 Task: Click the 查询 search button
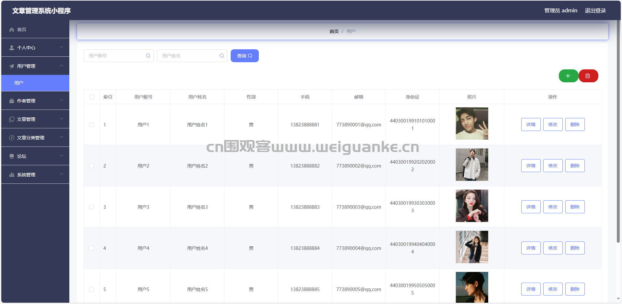(x=245, y=56)
